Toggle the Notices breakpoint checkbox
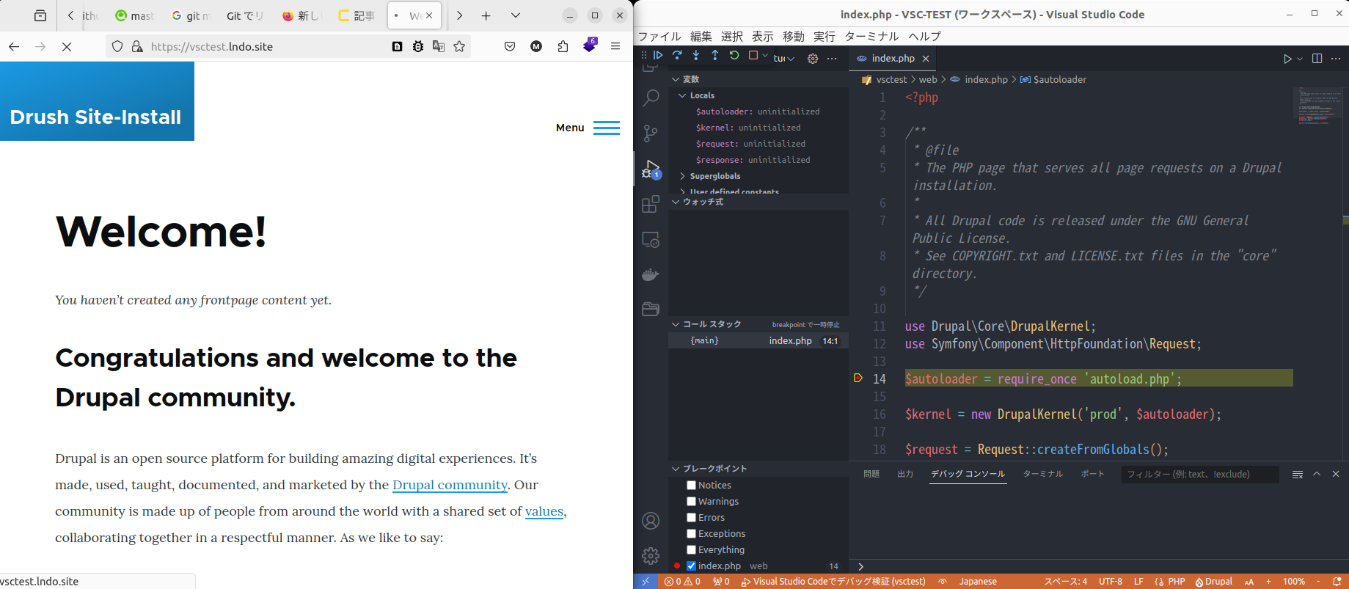1349x589 pixels. tap(691, 486)
